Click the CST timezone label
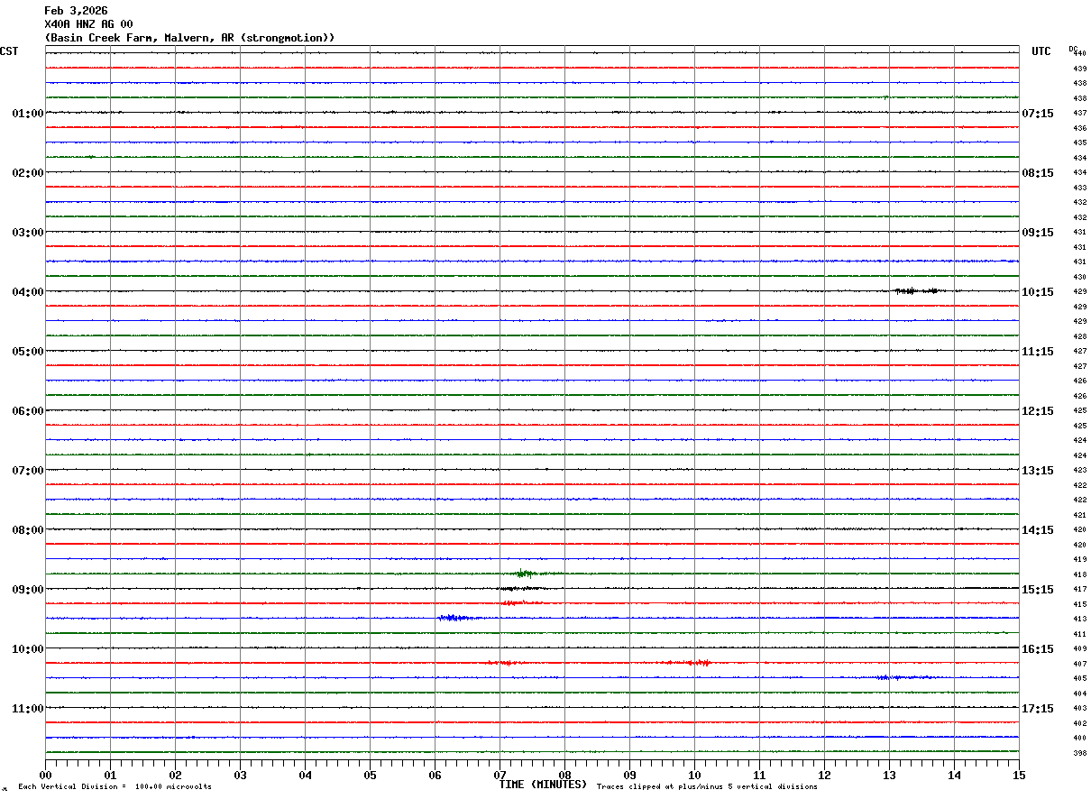 (9, 51)
